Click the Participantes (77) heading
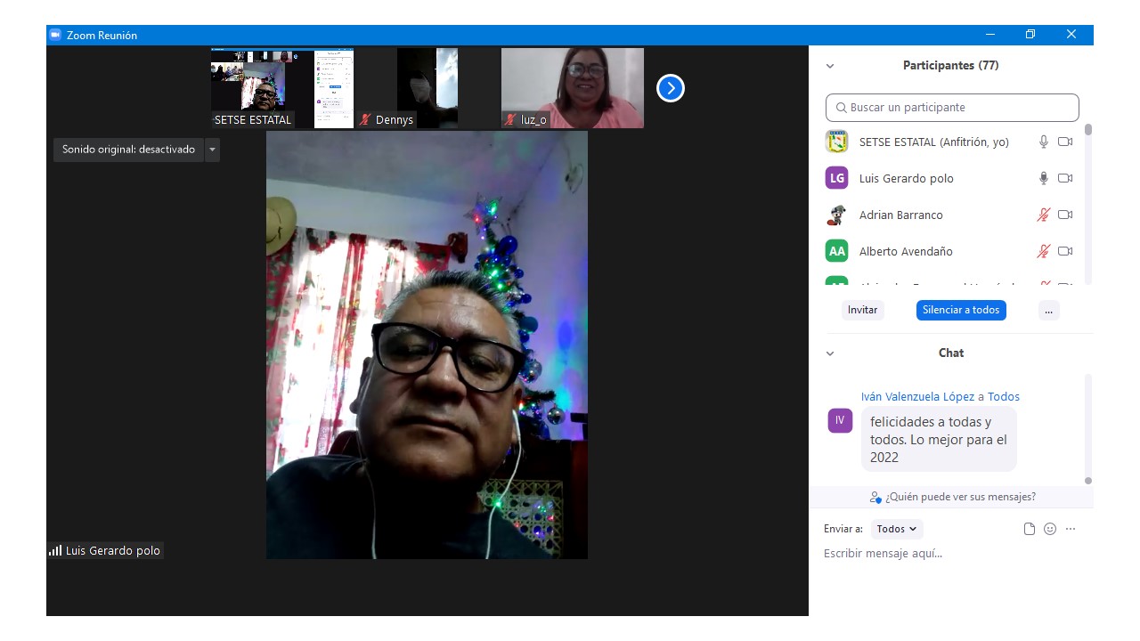Screen dimensions: 1140x641 tap(950, 66)
